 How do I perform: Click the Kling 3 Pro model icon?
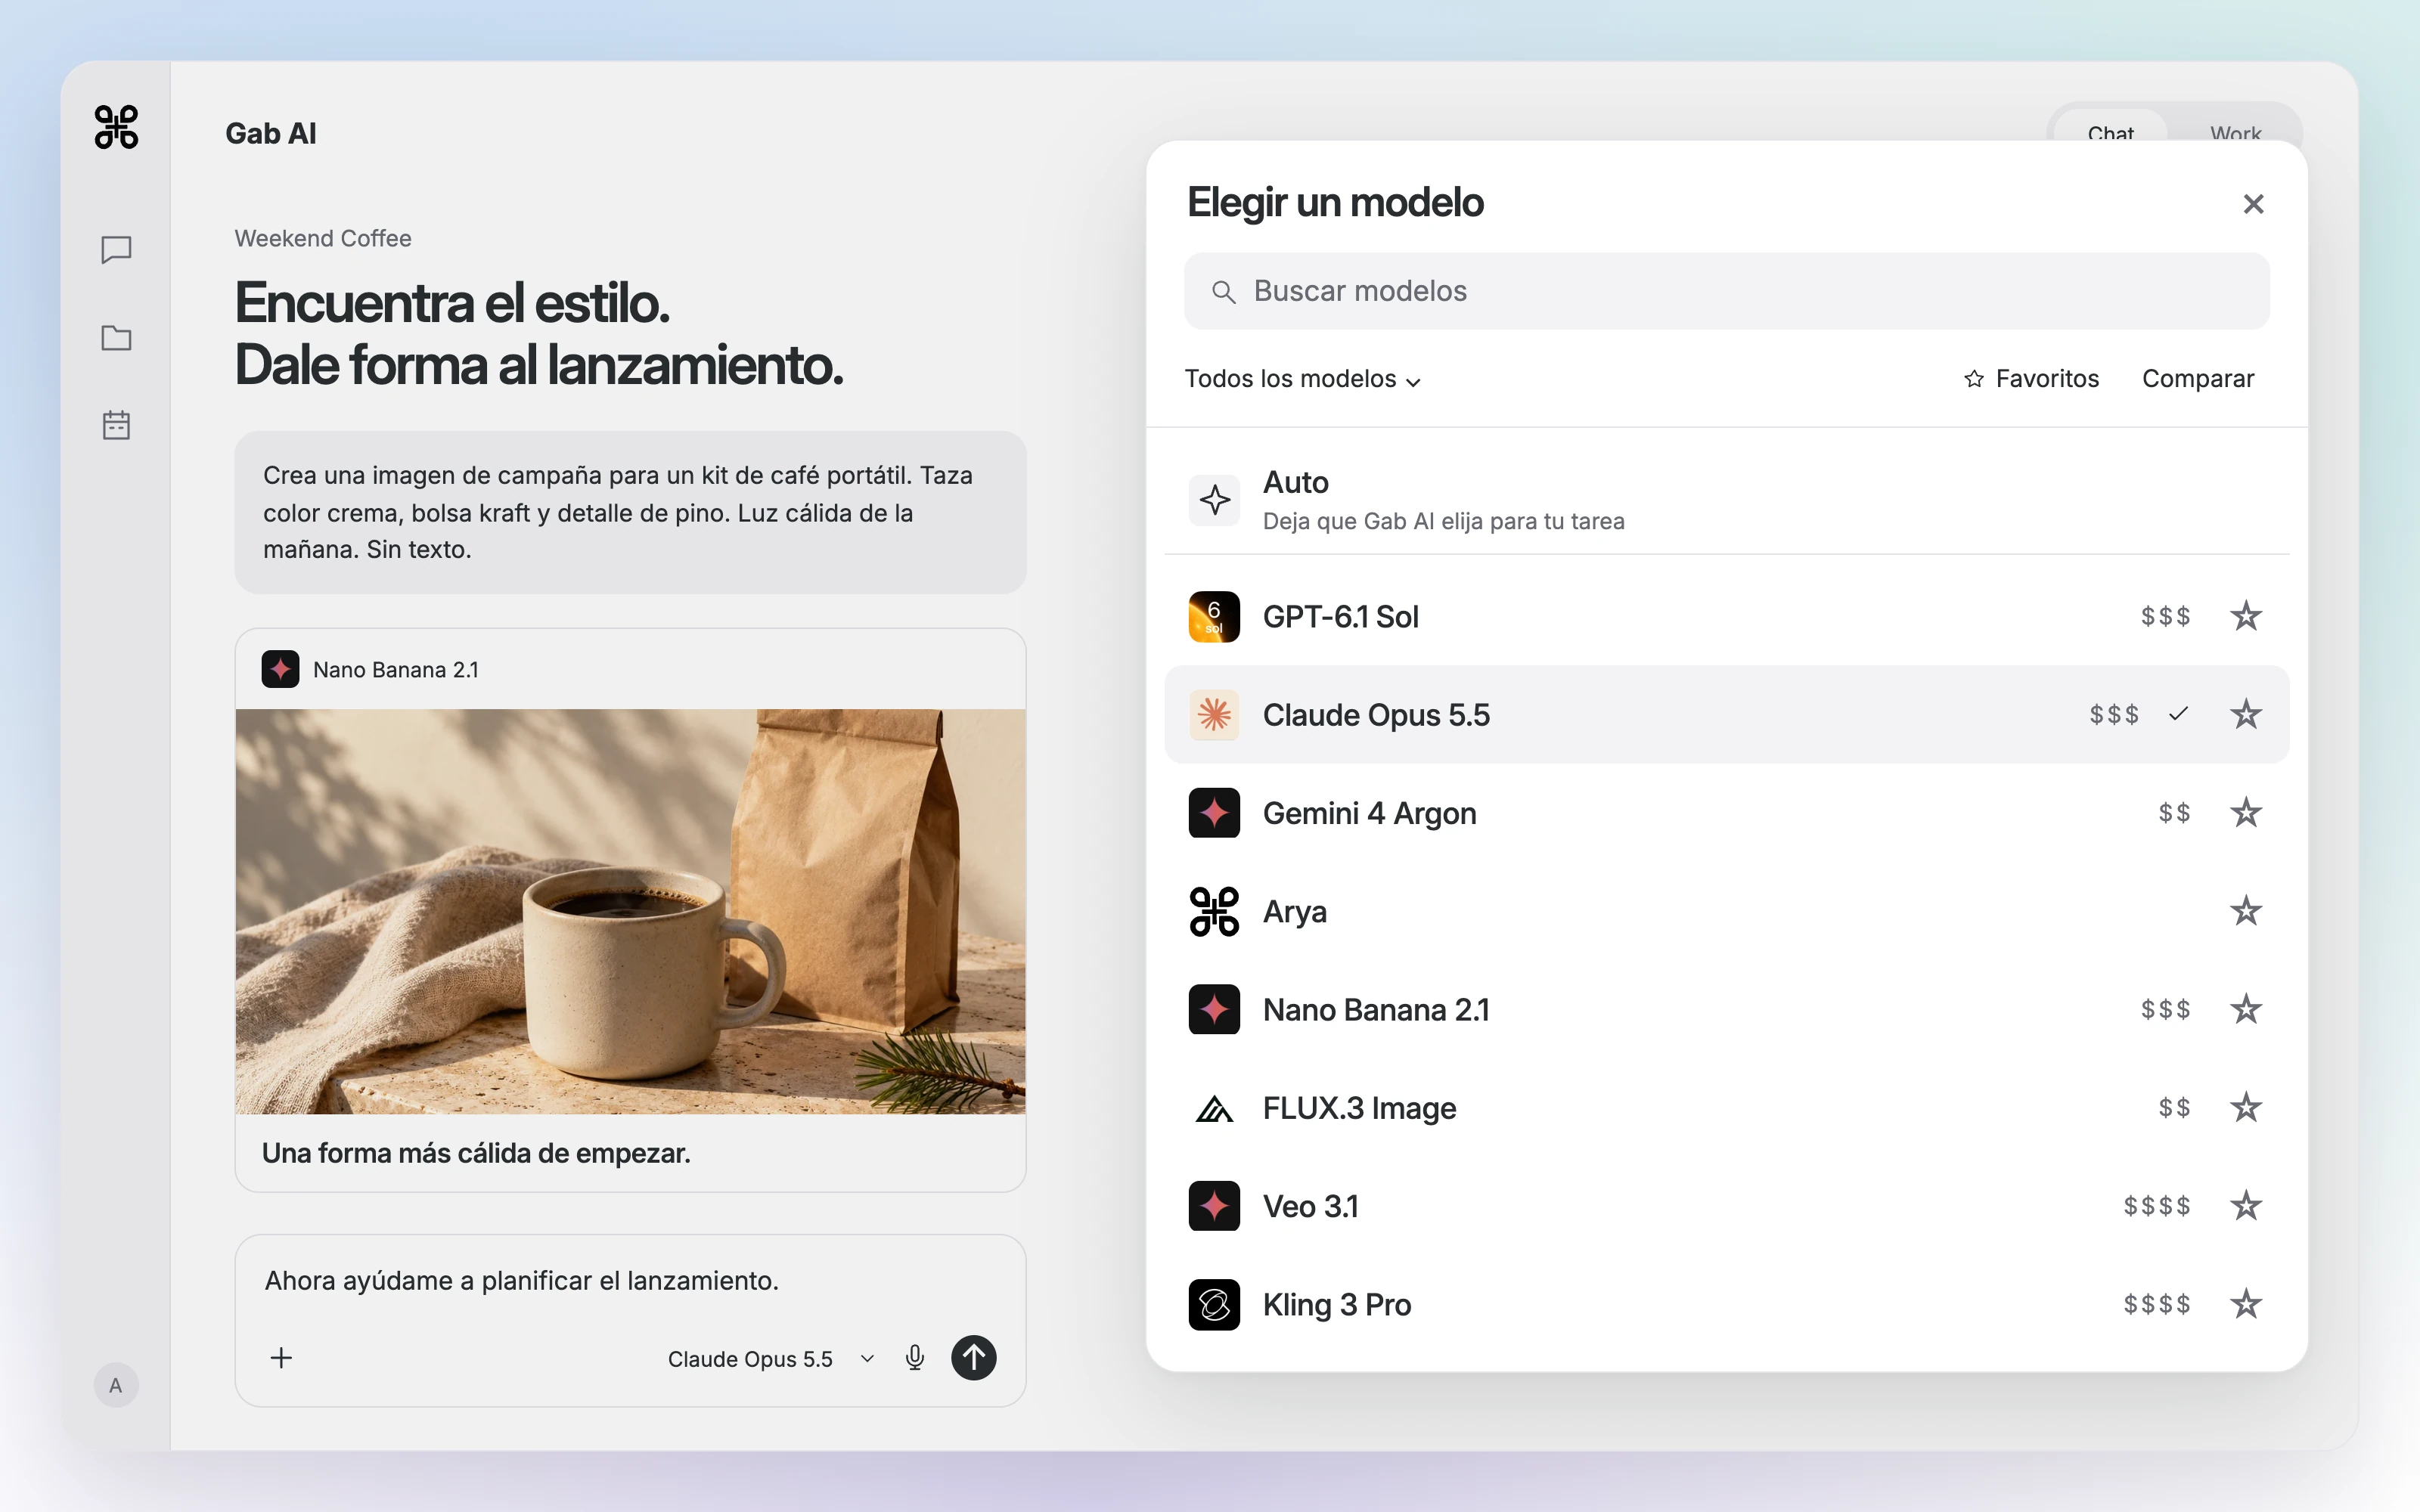tap(1214, 1305)
